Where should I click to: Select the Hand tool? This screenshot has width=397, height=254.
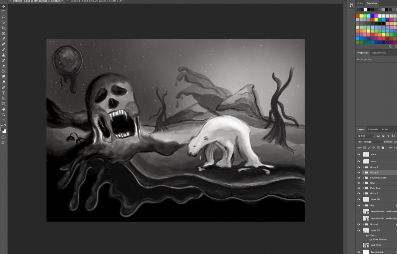[4, 109]
